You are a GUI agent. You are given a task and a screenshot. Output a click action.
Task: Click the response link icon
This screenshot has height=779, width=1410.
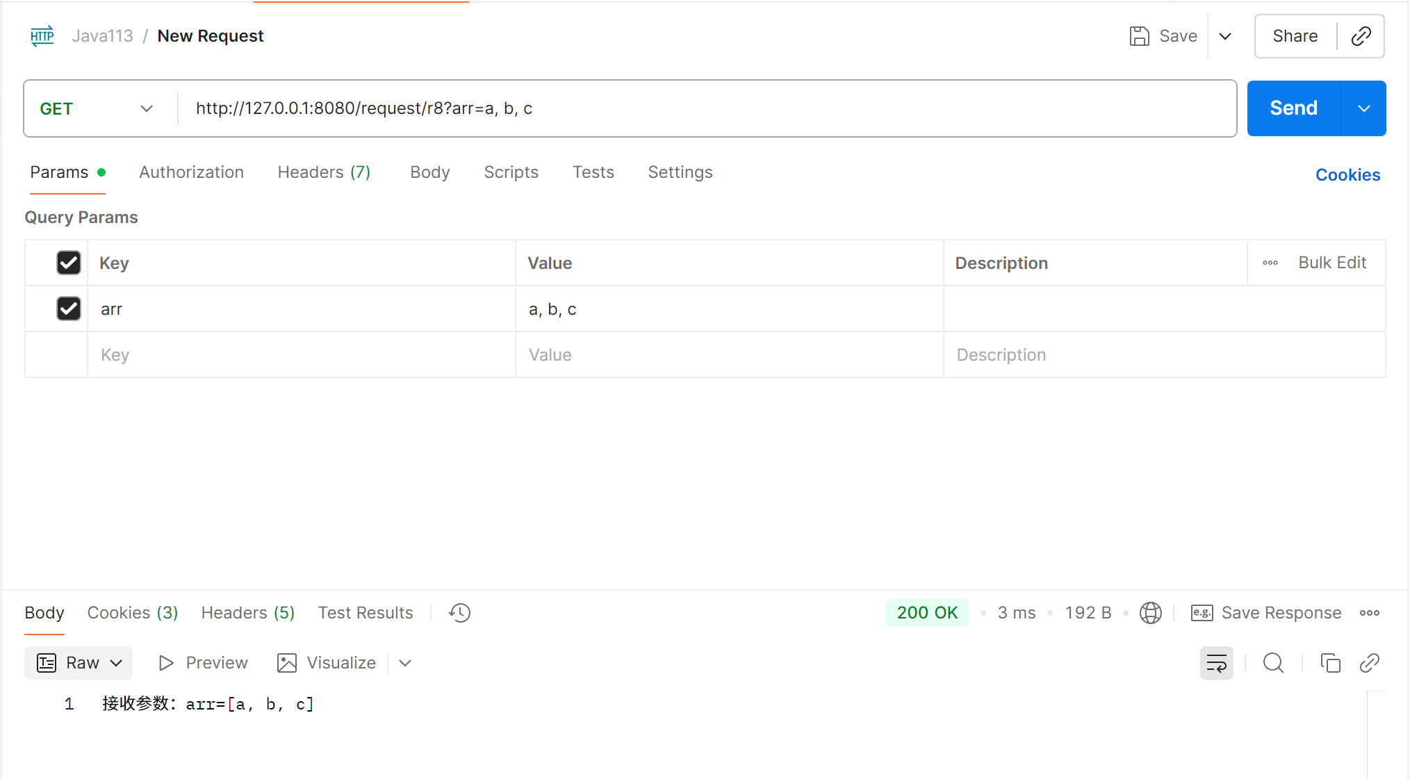click(1369, 663)
